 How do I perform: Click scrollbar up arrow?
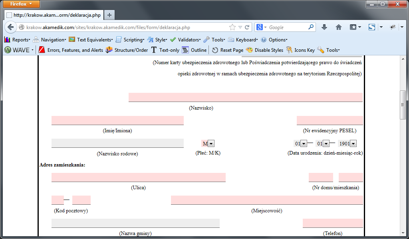[x=403, y=59]
